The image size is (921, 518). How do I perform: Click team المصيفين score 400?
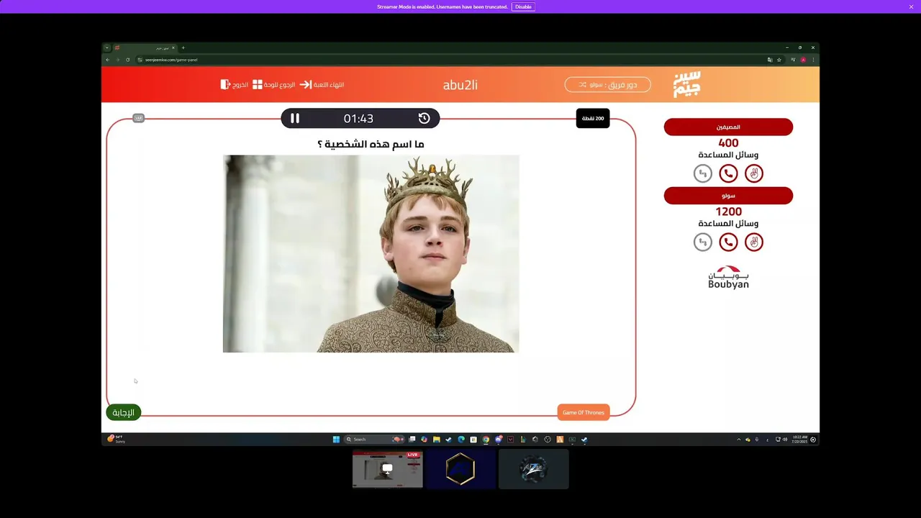tap(728, 143)
